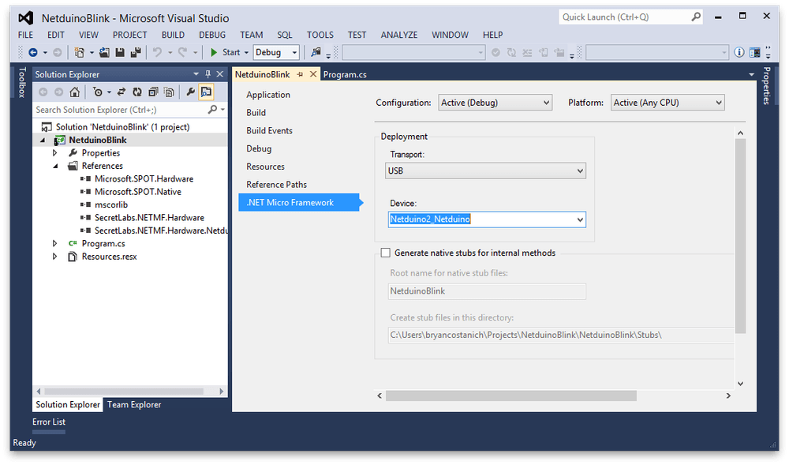Click the Save All toolbar icon
Image resolution: width=789 pixels, height=465 pixels.
[x=135, y=53]
